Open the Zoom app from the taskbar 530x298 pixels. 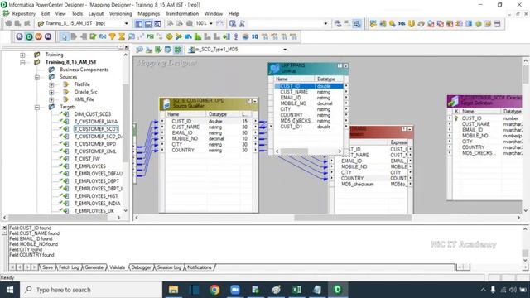click(x=235, y=290)
